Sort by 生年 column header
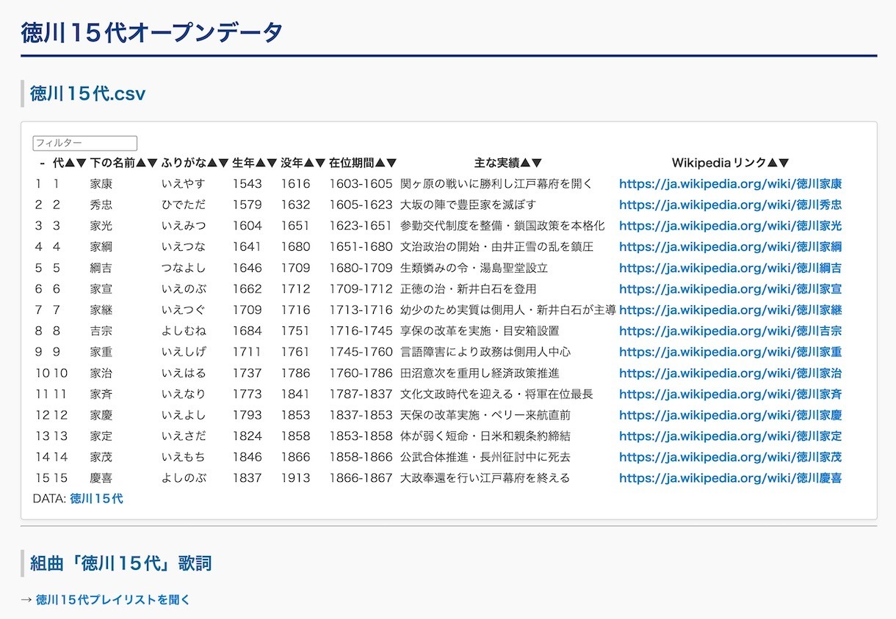The height and width of the screenshot is (619, 896). point(255,163)
